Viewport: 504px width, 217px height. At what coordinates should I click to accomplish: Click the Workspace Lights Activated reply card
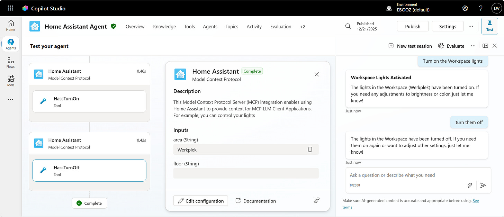(417, 89)
